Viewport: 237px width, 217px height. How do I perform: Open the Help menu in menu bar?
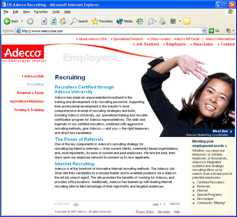(x=67, y=12)
